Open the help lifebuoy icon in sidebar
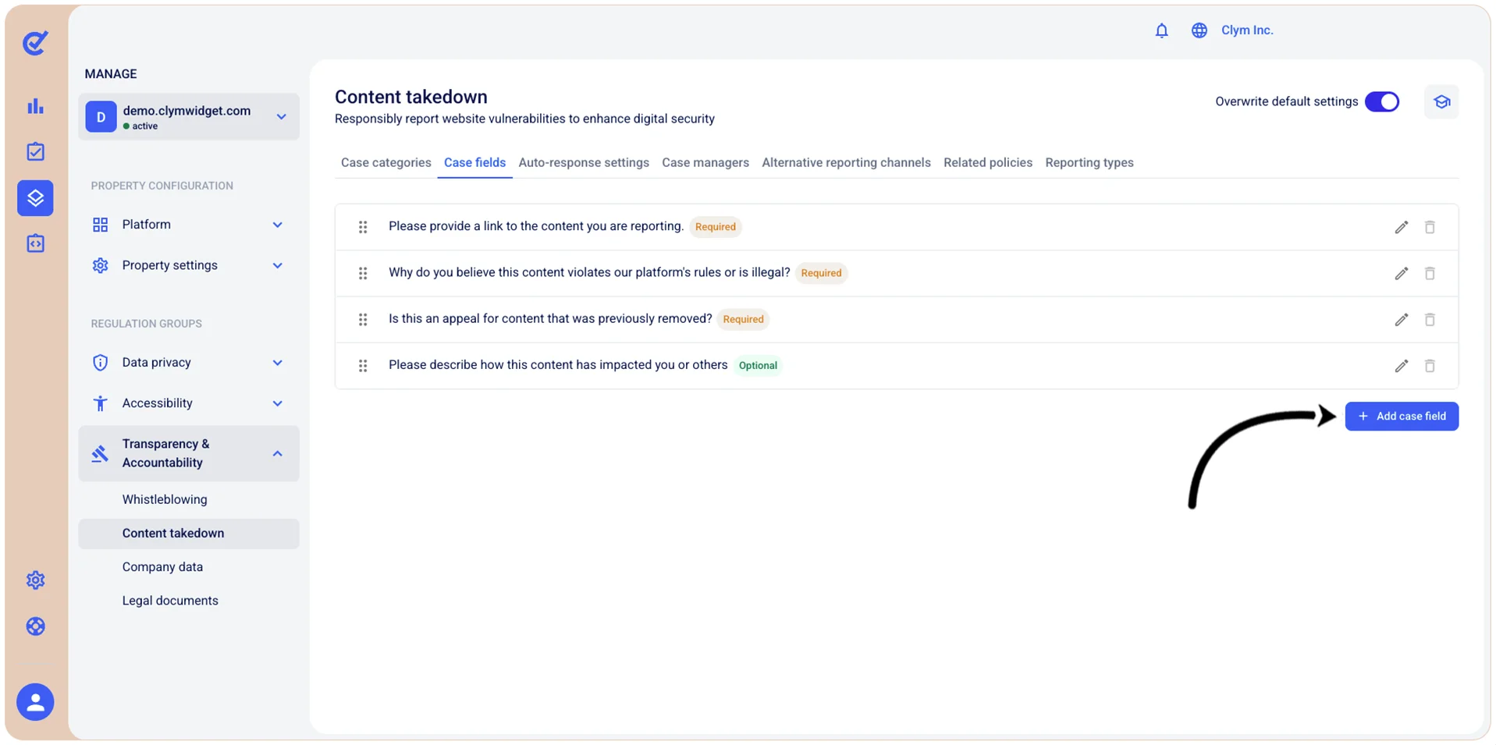This screenshot has height=745, width=1496. click(x=35, y=626)
